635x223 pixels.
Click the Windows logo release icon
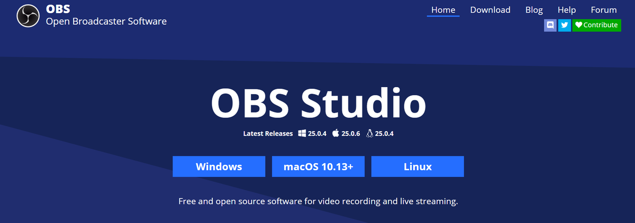click(302, 134)
